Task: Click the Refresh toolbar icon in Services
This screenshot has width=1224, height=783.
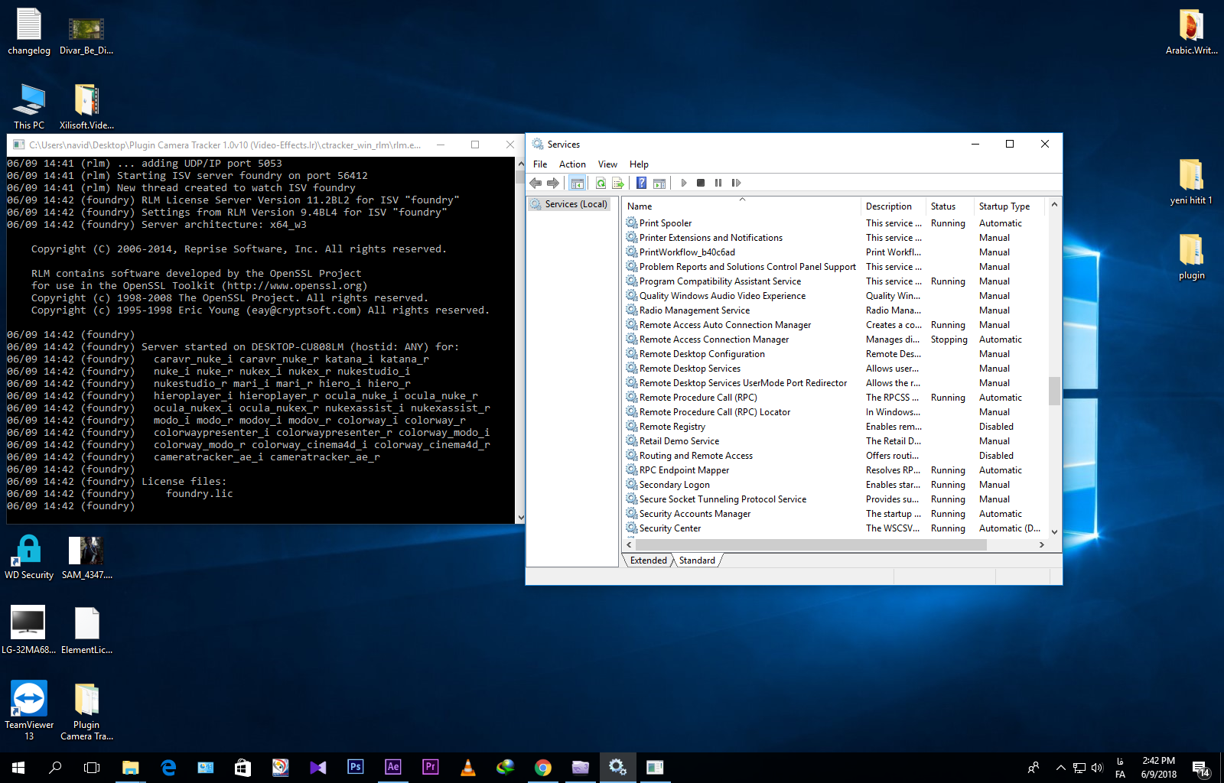Action: (601, 183)
